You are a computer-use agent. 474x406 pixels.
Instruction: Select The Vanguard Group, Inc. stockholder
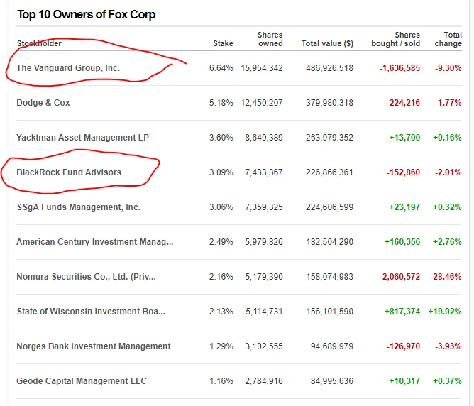click(x=68, y=68)
